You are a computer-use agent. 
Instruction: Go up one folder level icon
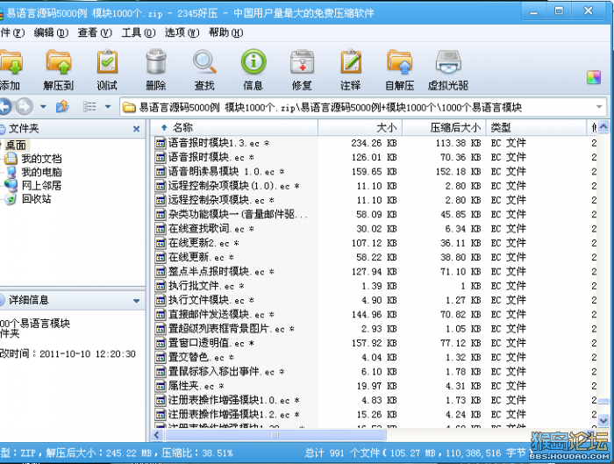(62, 106)
